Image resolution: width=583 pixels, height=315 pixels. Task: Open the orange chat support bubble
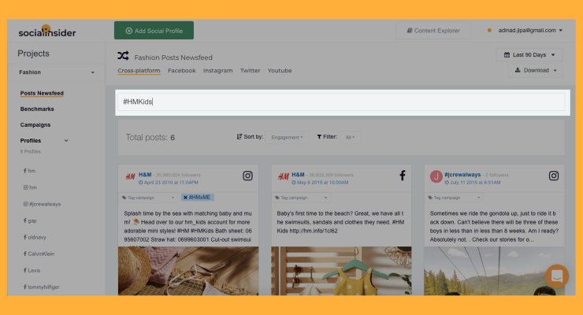557,276
